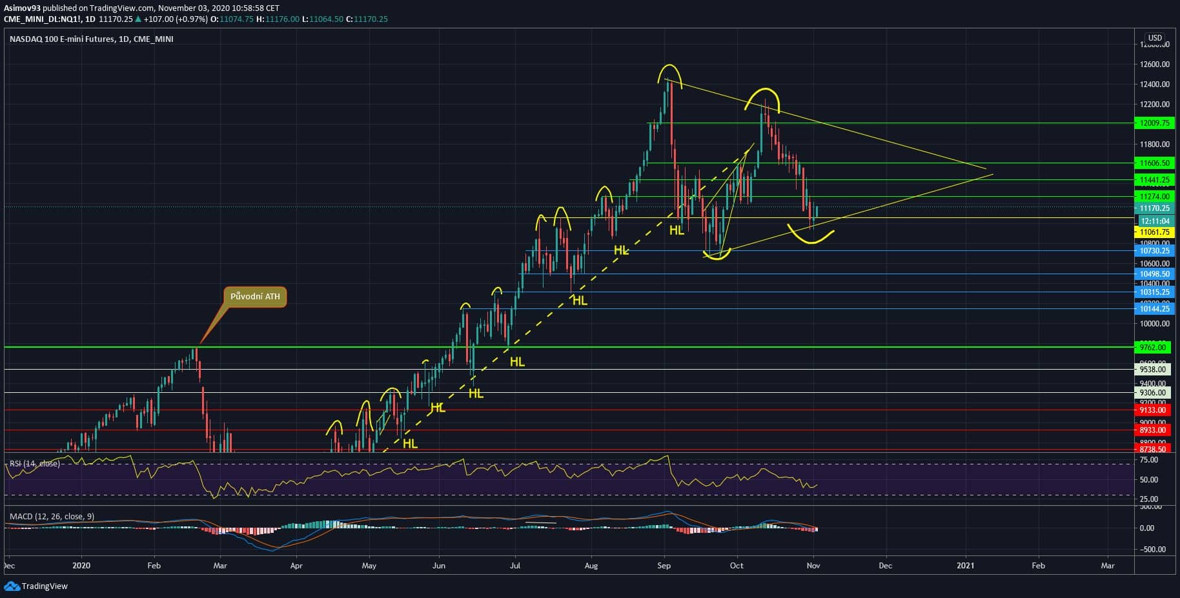Click the Aug label on the time axis

pos(591,566)
